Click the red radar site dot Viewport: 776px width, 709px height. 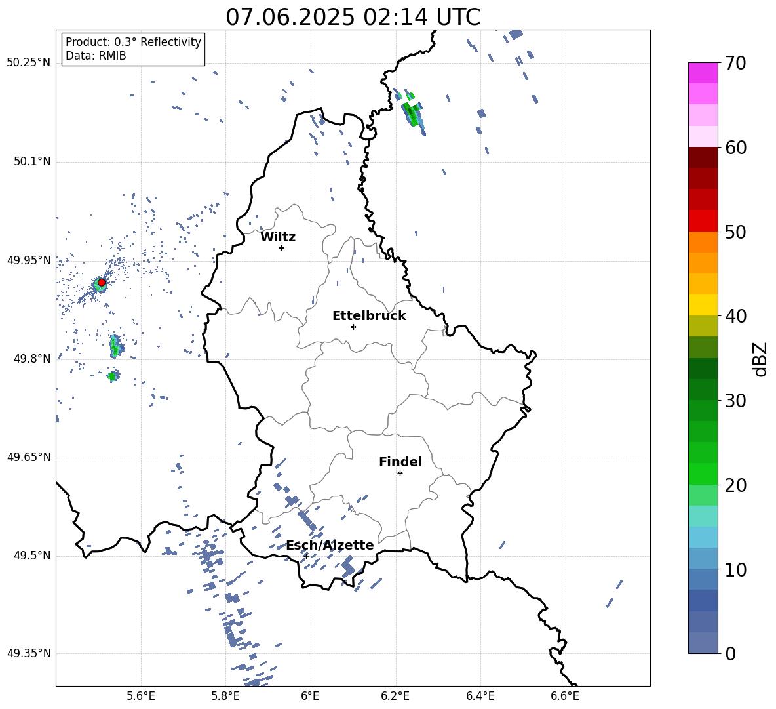tap(102, 283)
